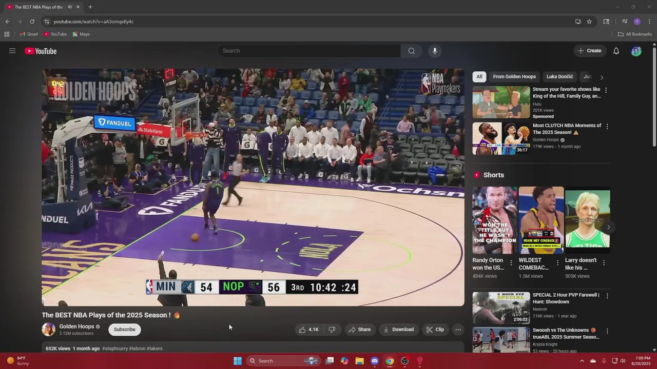Open options for Most CLUTCH NBA Moments video
This screenshot has width=657, height=369.
pyautogui.click(x=607, y=126)
